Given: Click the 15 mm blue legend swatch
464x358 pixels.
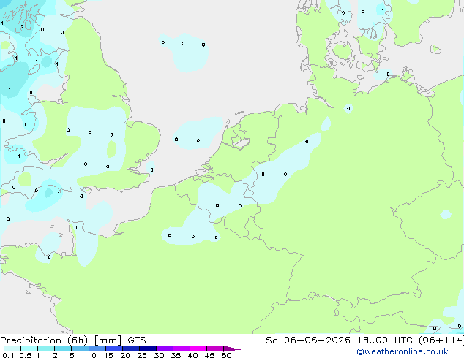Looking at the screenshot, I should click(x=113, y=349).
